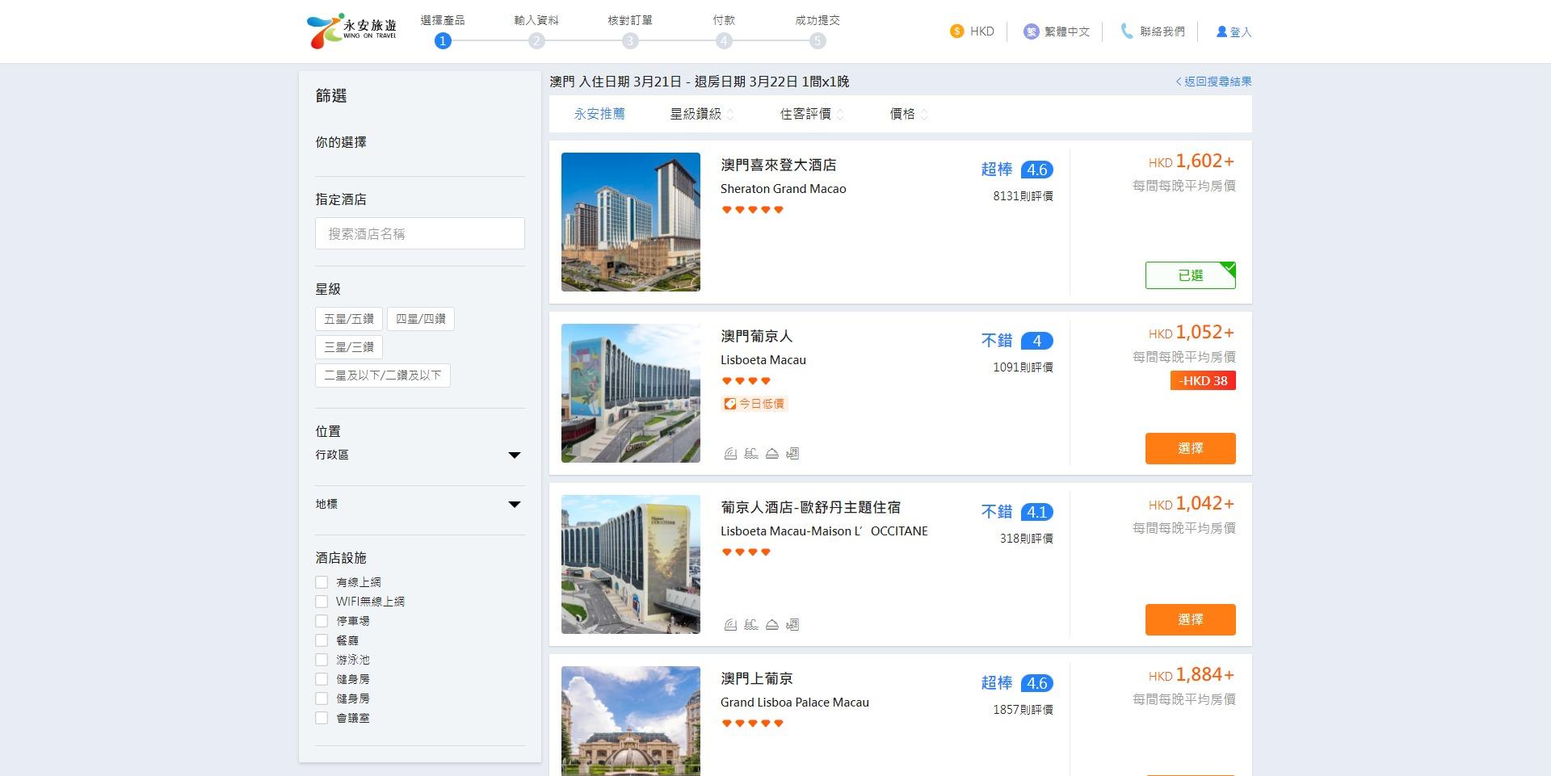Select the restaurant amenity icon under Lisboeta Macau

(771, 454)
